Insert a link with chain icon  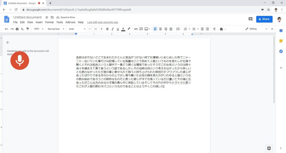pos(136,29)
